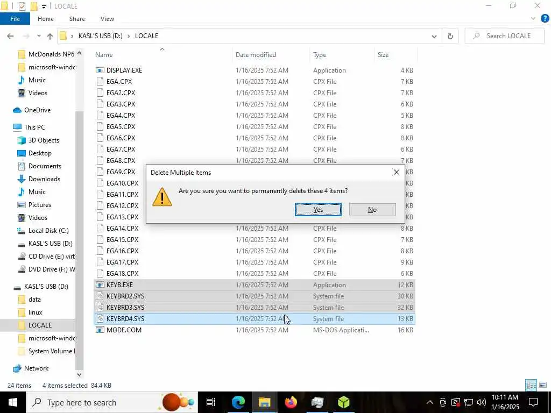
Task: Confirm deletion with the Yes button
Action: (318, 210)
